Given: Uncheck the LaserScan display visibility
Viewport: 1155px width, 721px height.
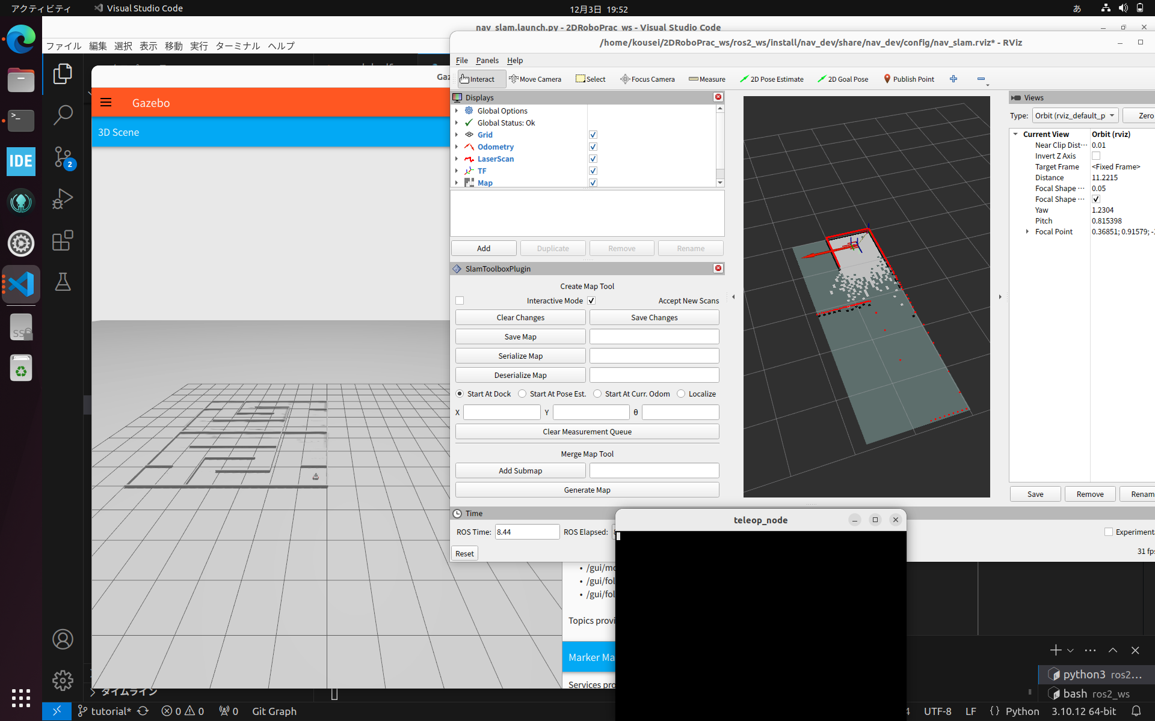Looking at the screenshot, I should (x=593, y=159).
